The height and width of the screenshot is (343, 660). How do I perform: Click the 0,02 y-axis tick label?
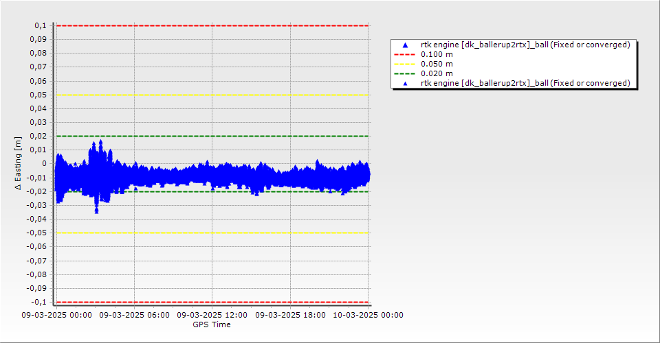[x=38, y=136]
